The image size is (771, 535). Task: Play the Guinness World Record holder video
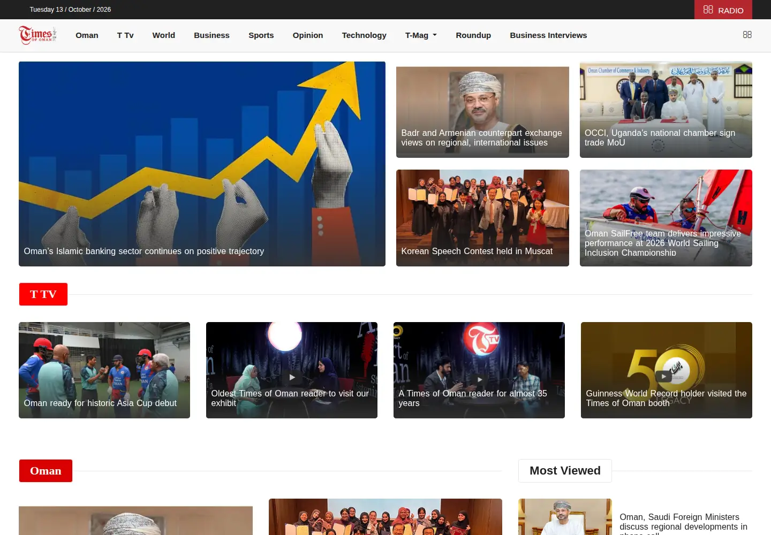[664, 376]
